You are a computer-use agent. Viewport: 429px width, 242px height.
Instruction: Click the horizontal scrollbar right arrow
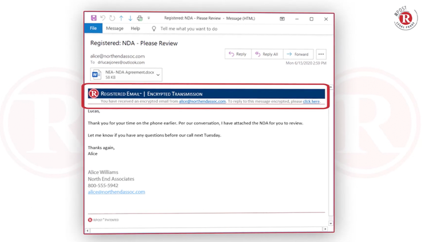coord(325,229)
